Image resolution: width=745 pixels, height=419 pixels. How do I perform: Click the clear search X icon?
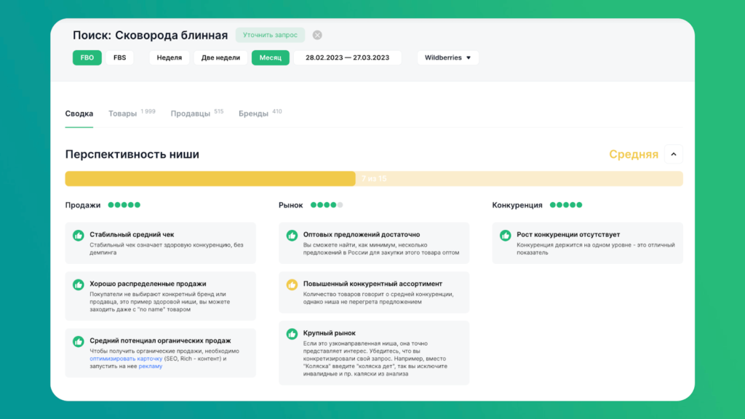pyautogui.click(x=317, y=35)
